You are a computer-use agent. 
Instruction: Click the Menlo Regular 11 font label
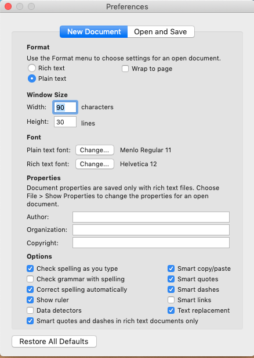point(146,150)
